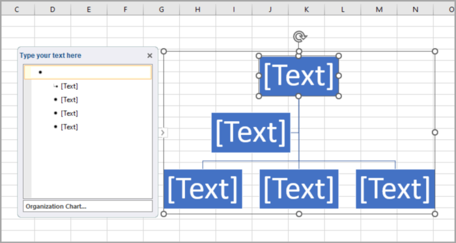456x243 pixels.
Task: Select the top-level [Text] box in the chart
Action: 298,76
